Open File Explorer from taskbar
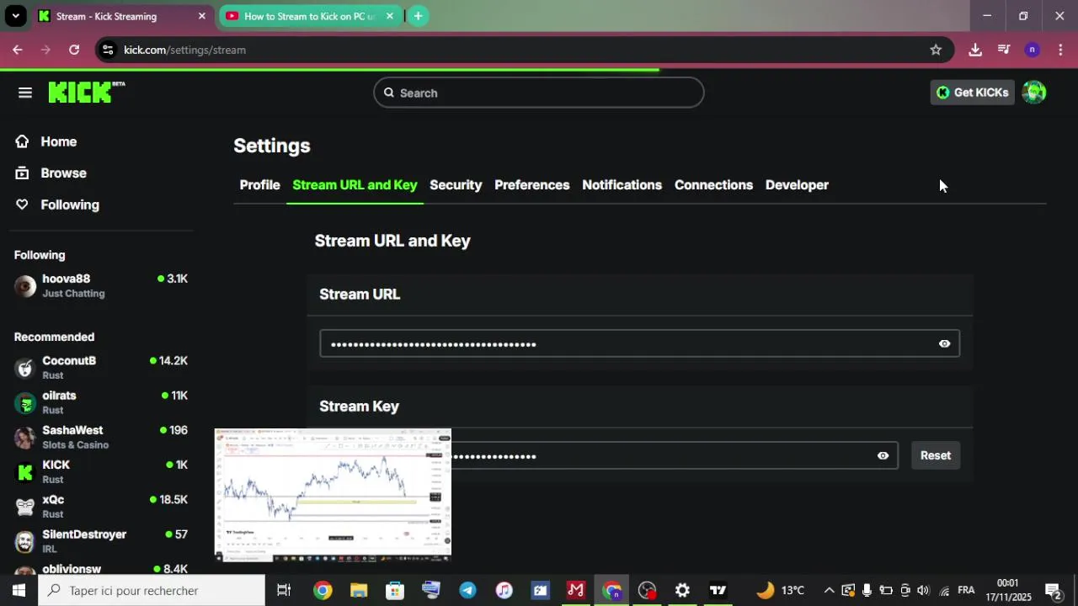Screen dimensions: 1078x606 point(359,590)
